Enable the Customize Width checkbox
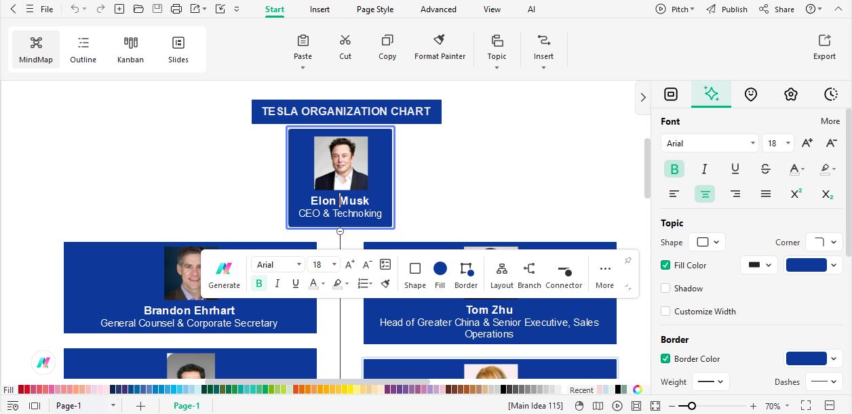The height and width of the screenshot is (414, 852). tap(665, 312)
